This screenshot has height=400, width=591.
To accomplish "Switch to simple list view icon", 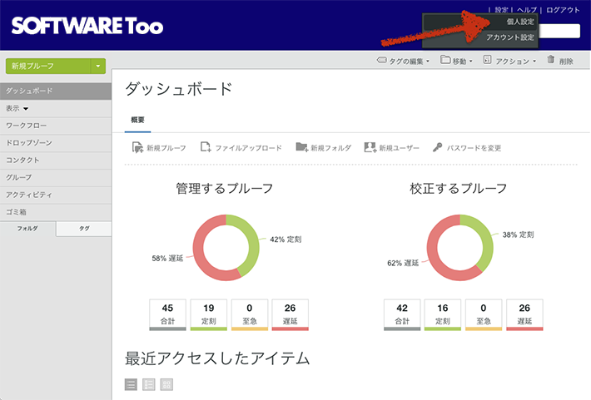I will 131,384.
